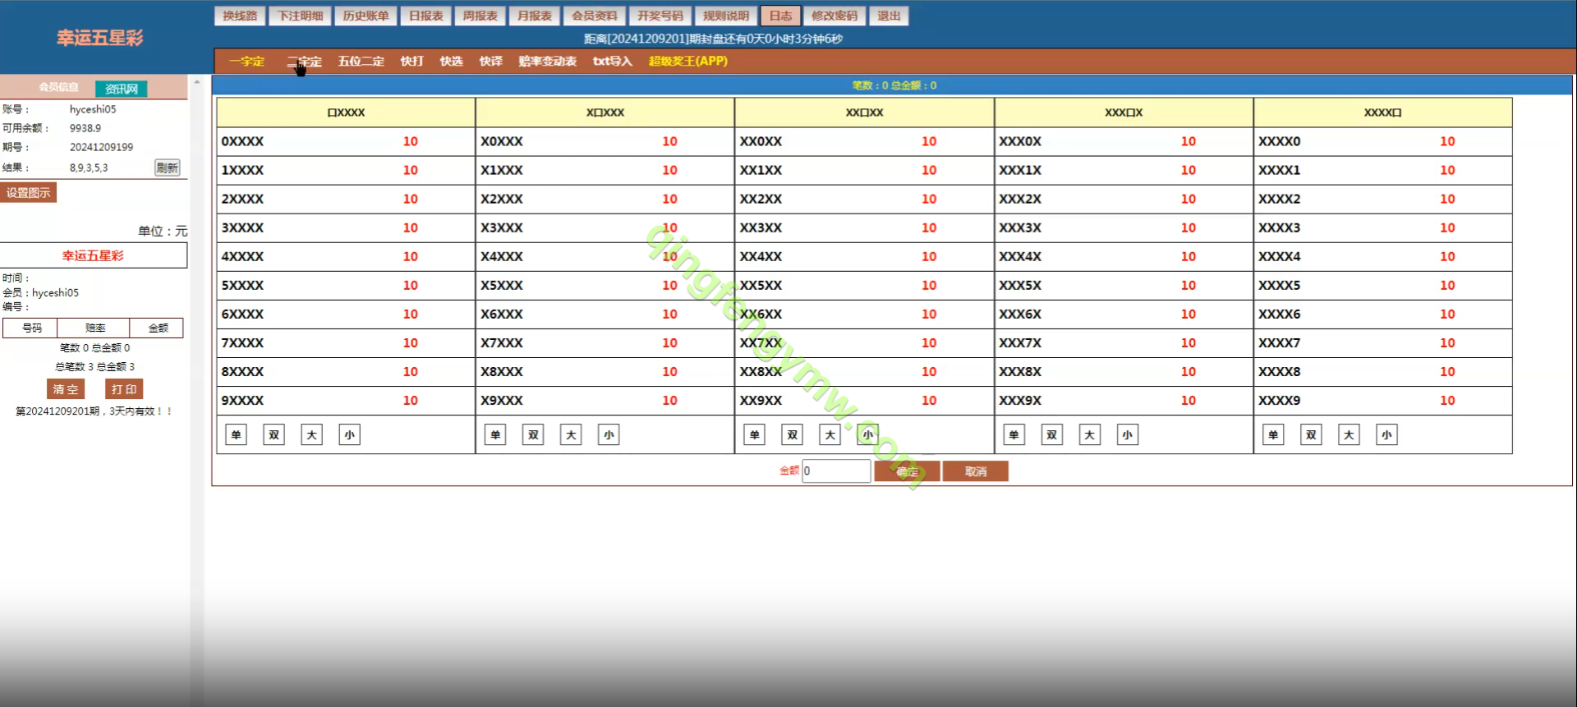Click the 设置图示 button
The width and height of the screenshot is (1577, 707).
29,193
